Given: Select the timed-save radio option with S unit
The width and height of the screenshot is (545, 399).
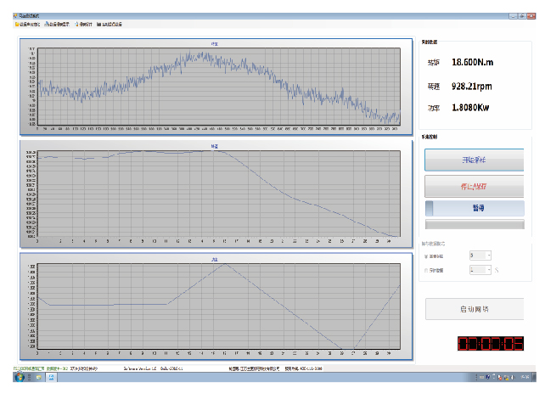Looking at the screenshot, I should pyautogui.click(x=426, y=271).
